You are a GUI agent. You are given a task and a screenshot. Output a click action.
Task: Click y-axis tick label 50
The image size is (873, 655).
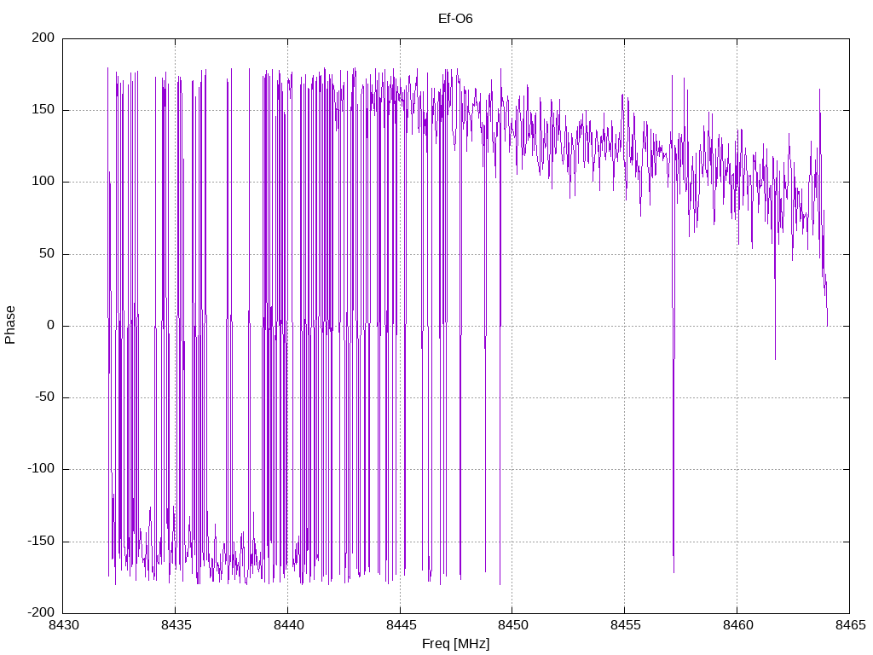(x=48, y=253)
